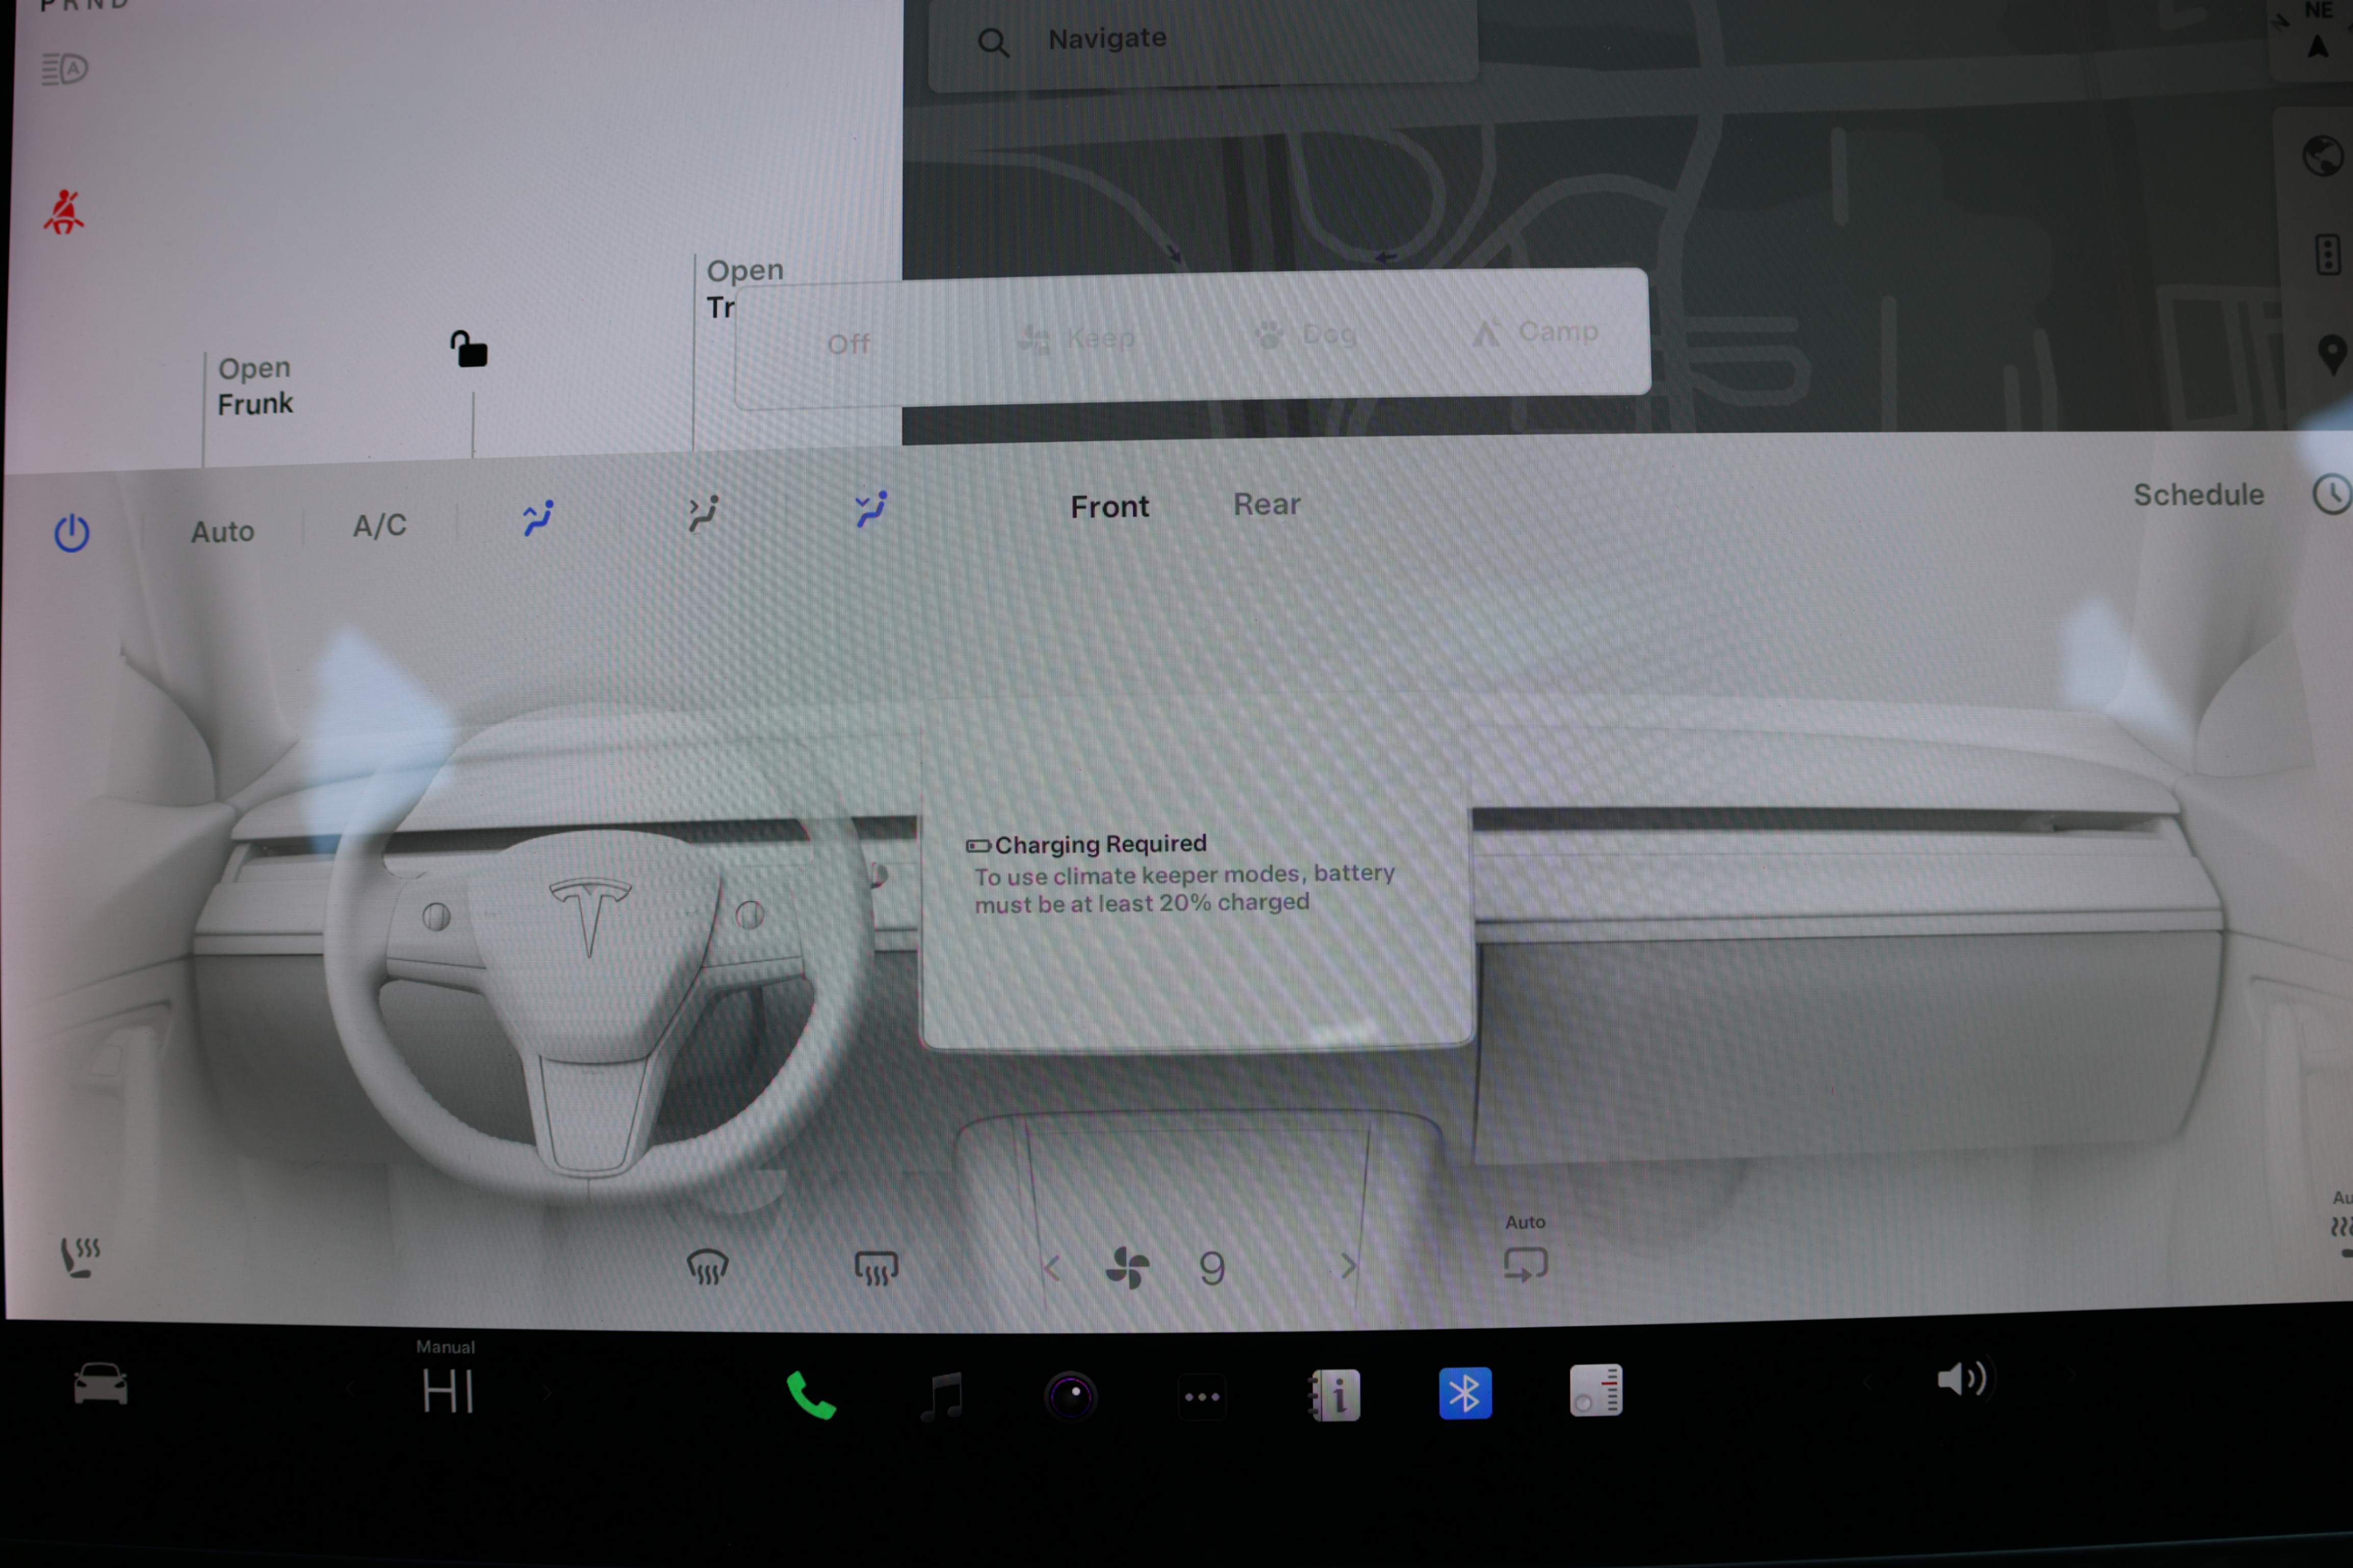Toggle Auto climate mode
This screenshot has width=2353, height=1568.
(x=222, y=531)
